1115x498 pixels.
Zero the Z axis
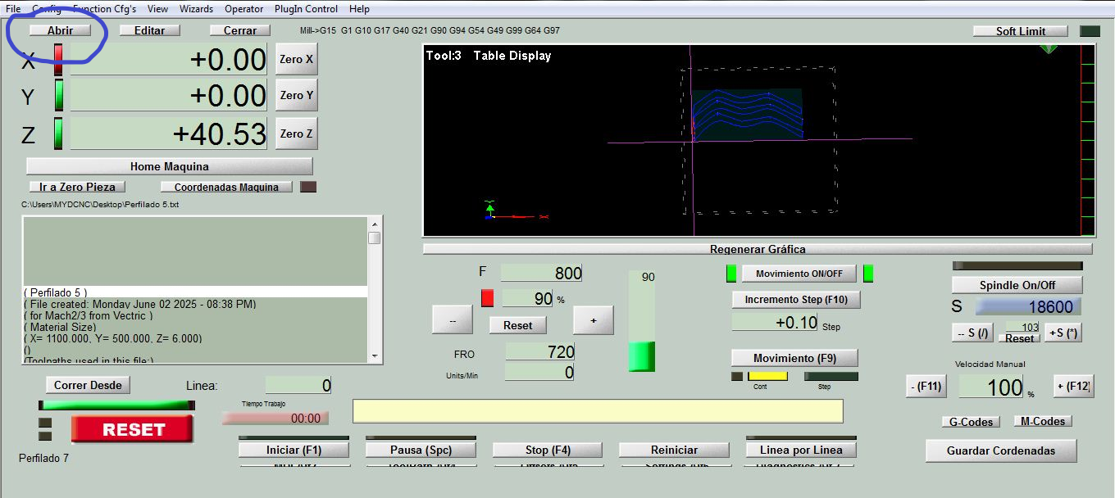point(296,134)
